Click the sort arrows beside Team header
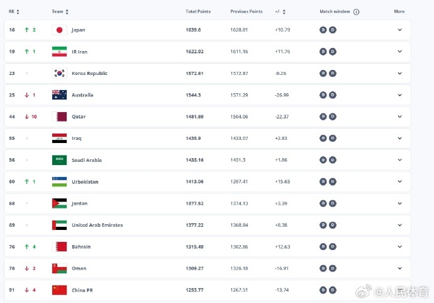Screen dimensions: 434x303 click(x=67, y=12)
